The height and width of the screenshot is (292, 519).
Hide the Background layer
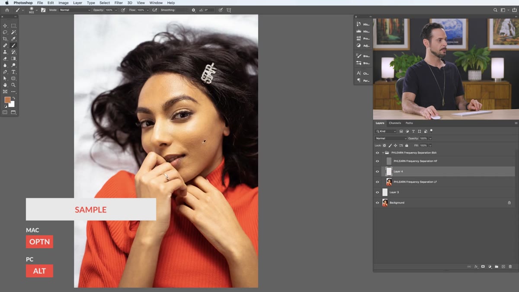click(377, 203)
